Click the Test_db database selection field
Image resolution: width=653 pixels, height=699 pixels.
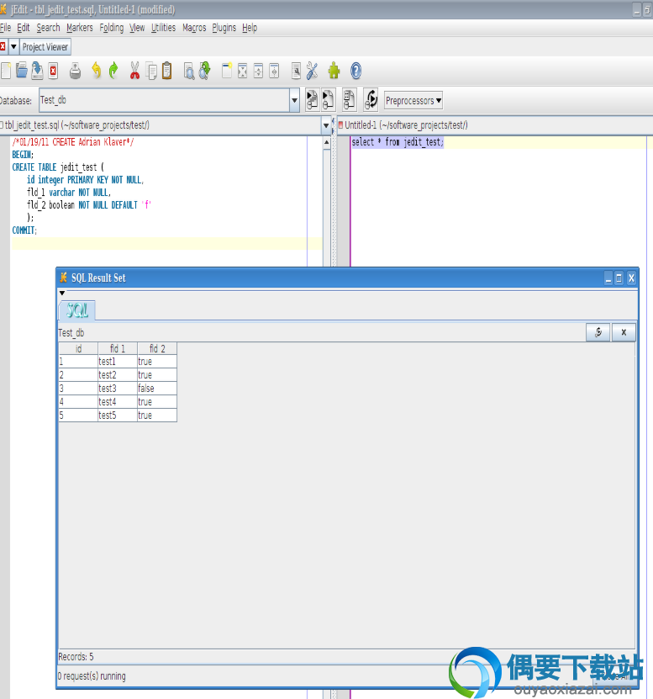(x=165, y=100)
